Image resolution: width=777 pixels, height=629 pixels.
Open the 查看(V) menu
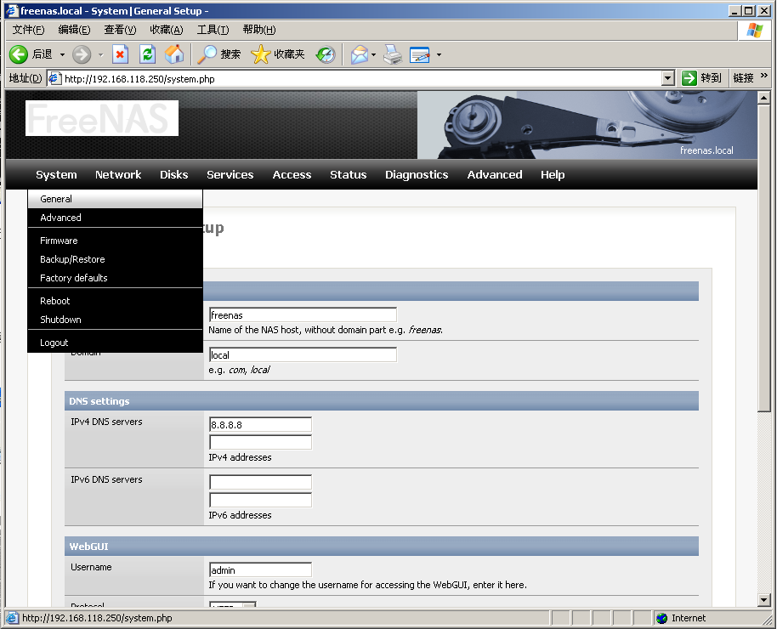click(120, 30)
